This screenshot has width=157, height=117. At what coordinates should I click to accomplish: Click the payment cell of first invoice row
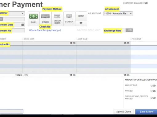point(144,43)
